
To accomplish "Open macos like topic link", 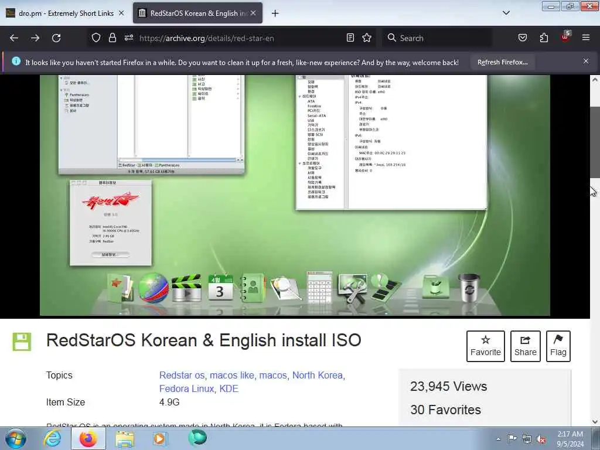I will [x=232, y=376].
